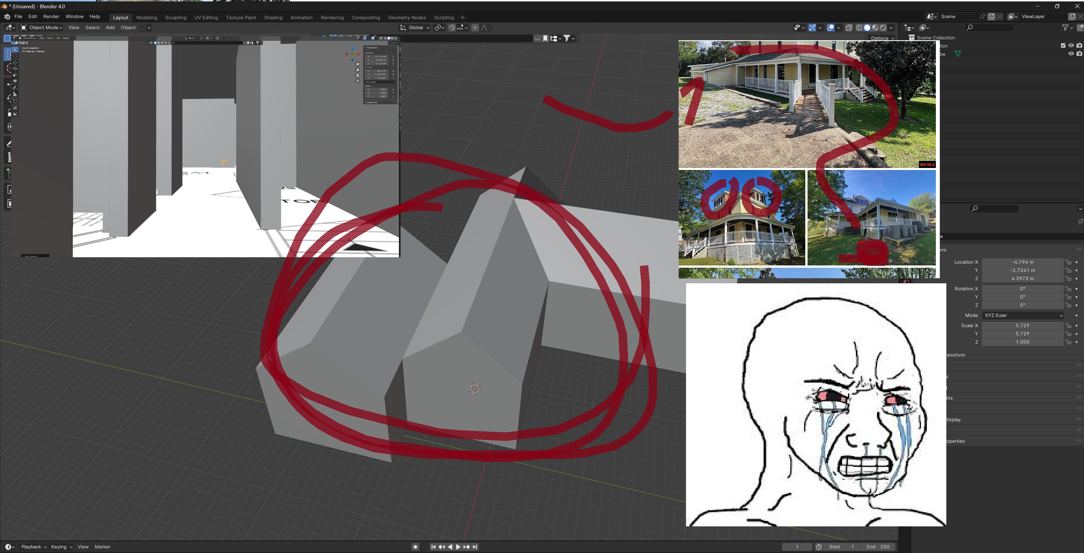Viewport: 1084px width, 553px height.
Task: Toggle the show gizmo icon
Action: (x=812, y=28)
